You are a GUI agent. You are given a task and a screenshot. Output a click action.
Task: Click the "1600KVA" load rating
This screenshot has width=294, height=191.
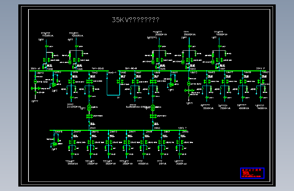[x=262, y=108]
